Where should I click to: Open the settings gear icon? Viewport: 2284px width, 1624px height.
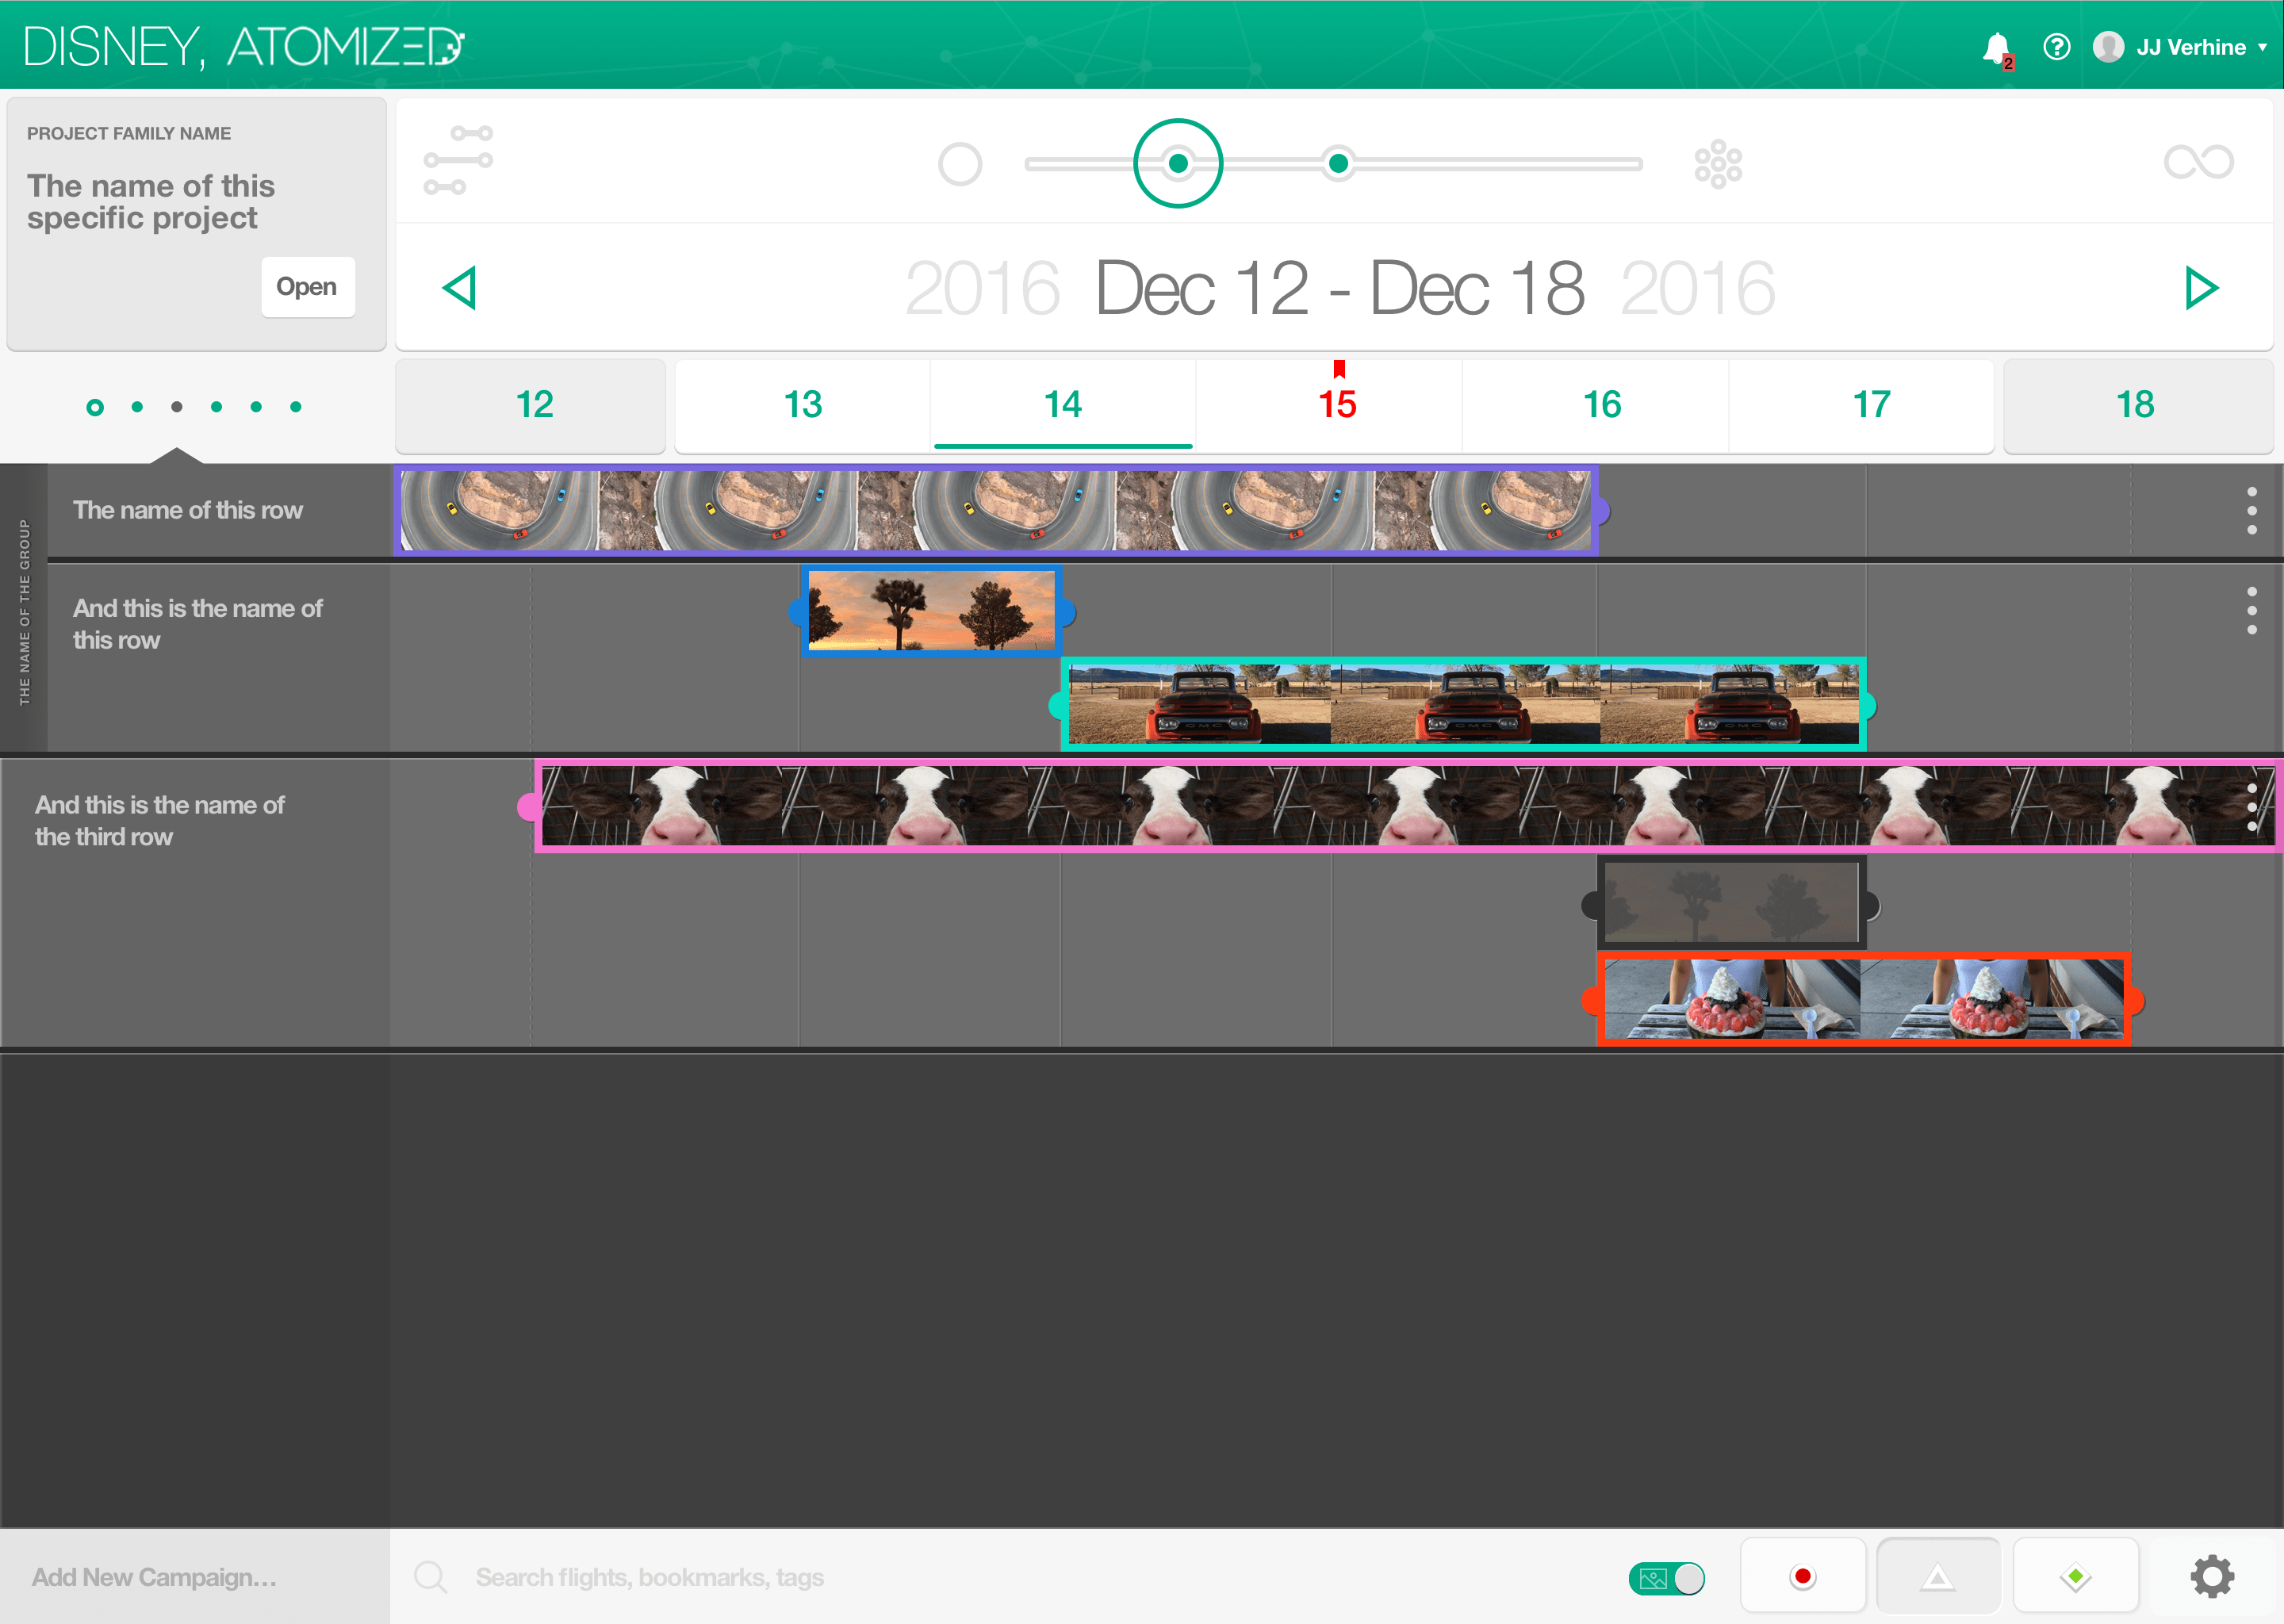click(x=2212, y=1576)
